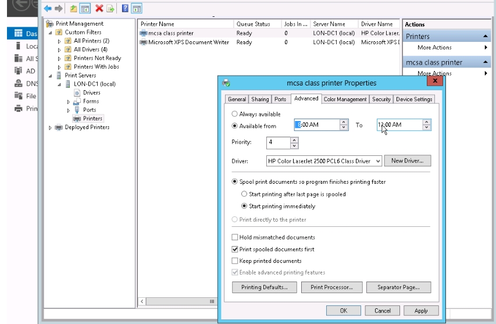This screenshot has height=324, width=496.
Task: Collapse the Custom Filters tree node
Action: pyautogui.click(x=51, y=33)
